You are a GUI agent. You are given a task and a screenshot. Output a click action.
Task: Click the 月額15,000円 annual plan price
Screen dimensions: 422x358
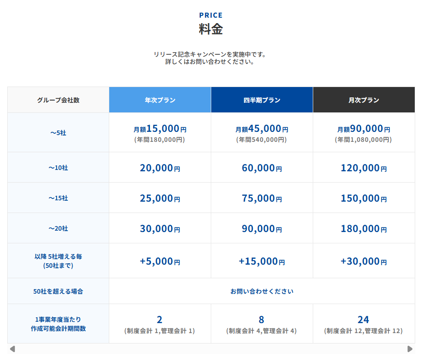click(160, 129)
